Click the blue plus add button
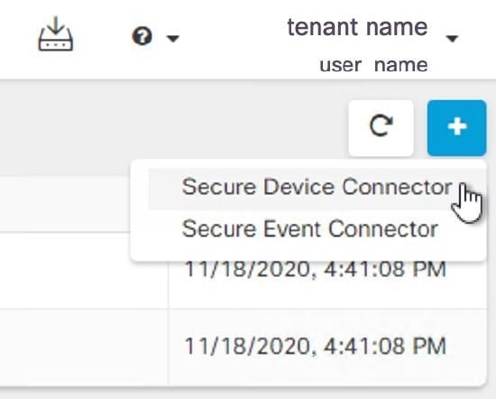Viewport: 496px width, 399px height. pos(457,128)
